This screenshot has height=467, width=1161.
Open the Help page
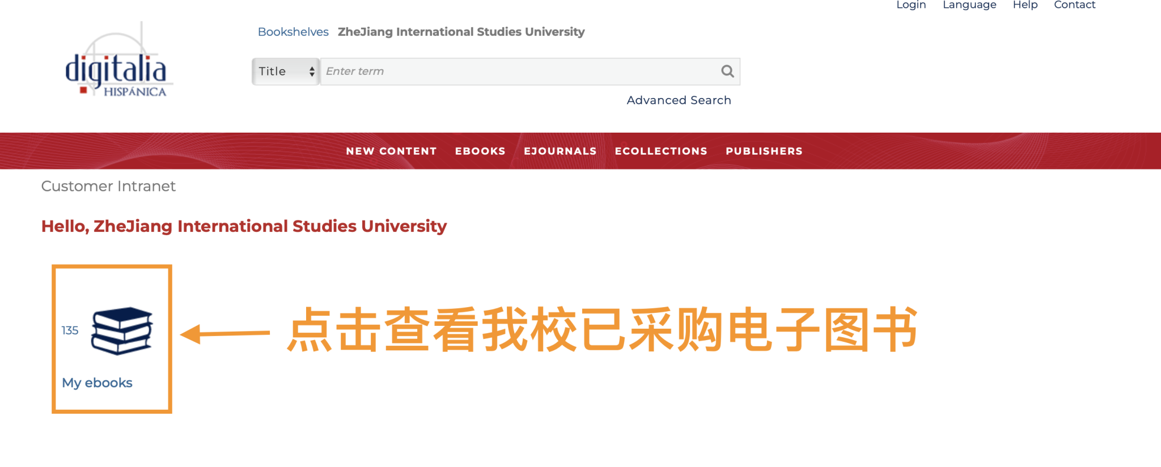click(x=1025, y=5)
